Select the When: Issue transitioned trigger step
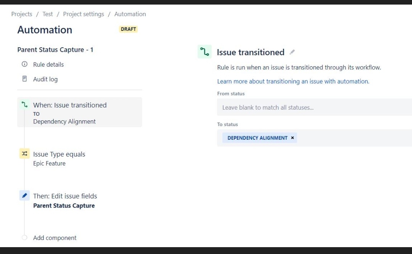Screen dimensions: 412x254 [80, 112]
